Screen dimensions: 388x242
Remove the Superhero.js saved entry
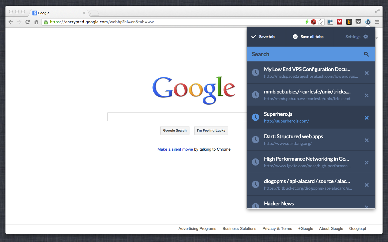coord(366,118)
